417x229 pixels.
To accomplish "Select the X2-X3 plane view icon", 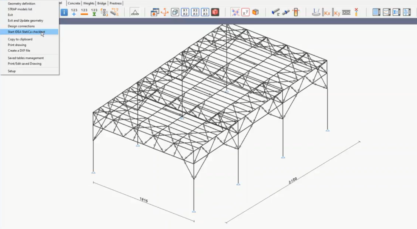I will 195,12.
